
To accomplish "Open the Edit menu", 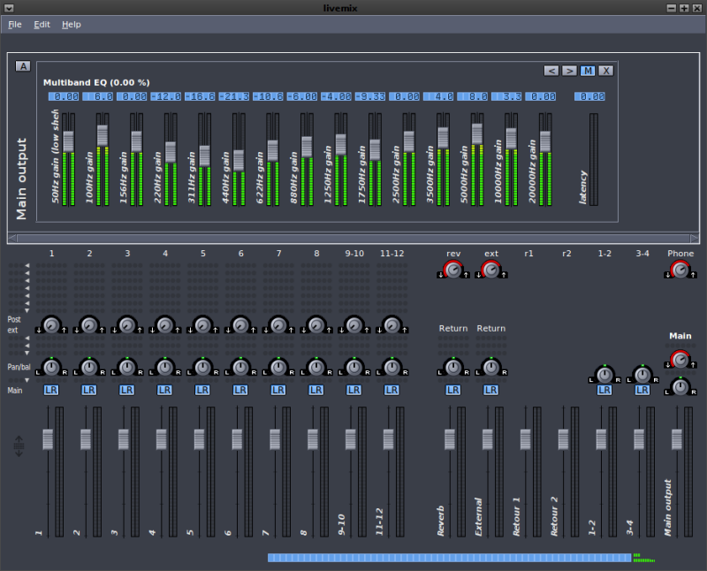I will (42, 25).
